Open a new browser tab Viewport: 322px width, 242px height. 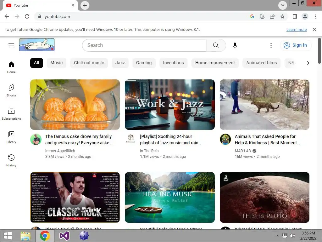point(85,5)
